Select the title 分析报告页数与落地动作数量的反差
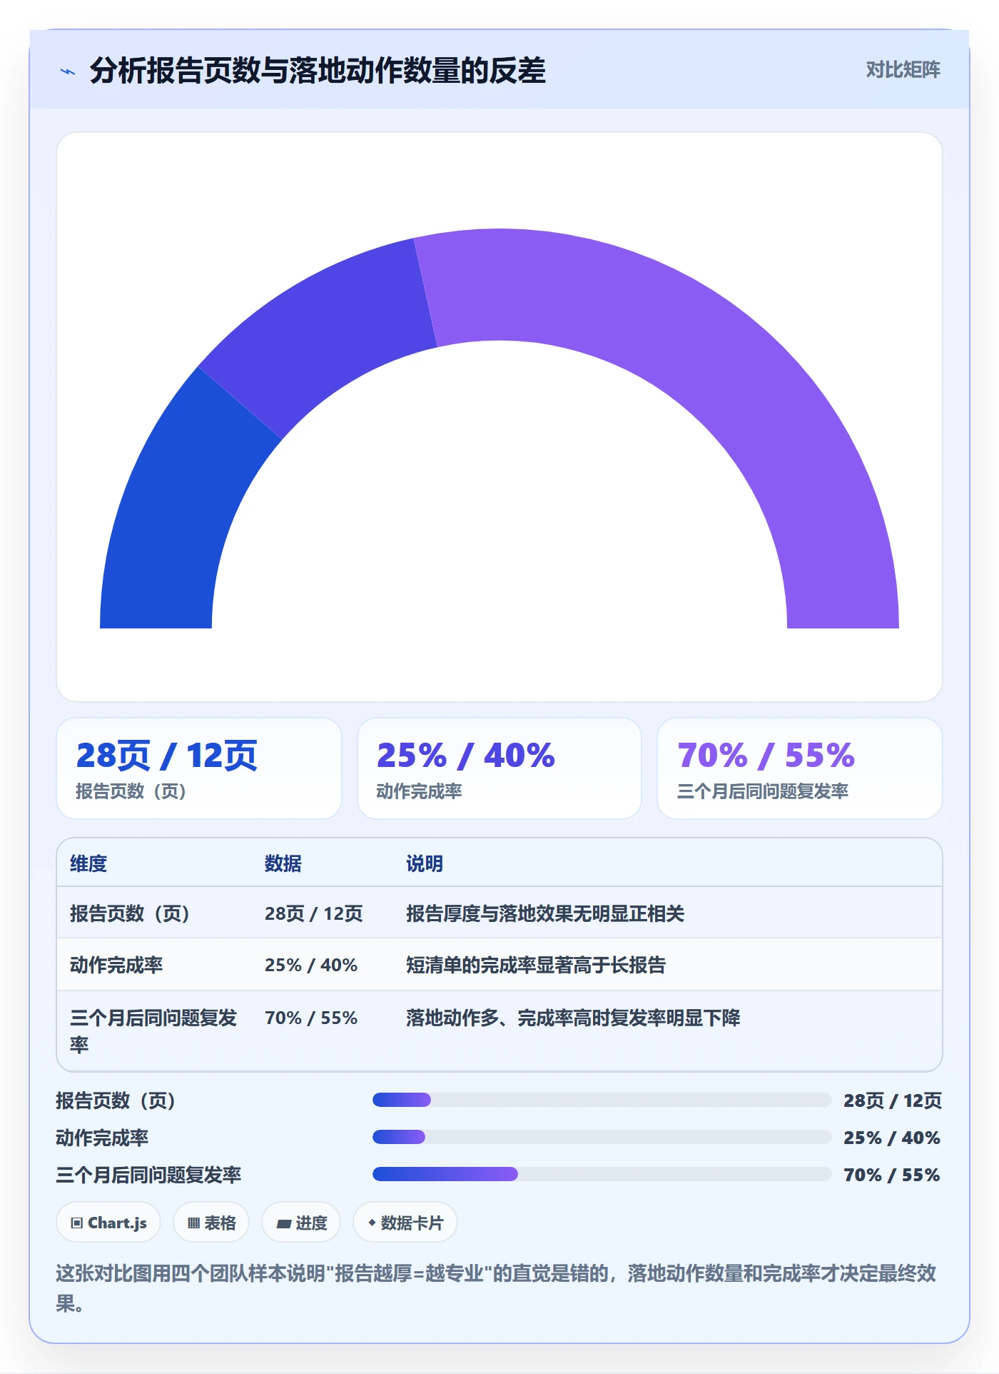The height and width of the screenshot is (1374, 999). point(318,71)
